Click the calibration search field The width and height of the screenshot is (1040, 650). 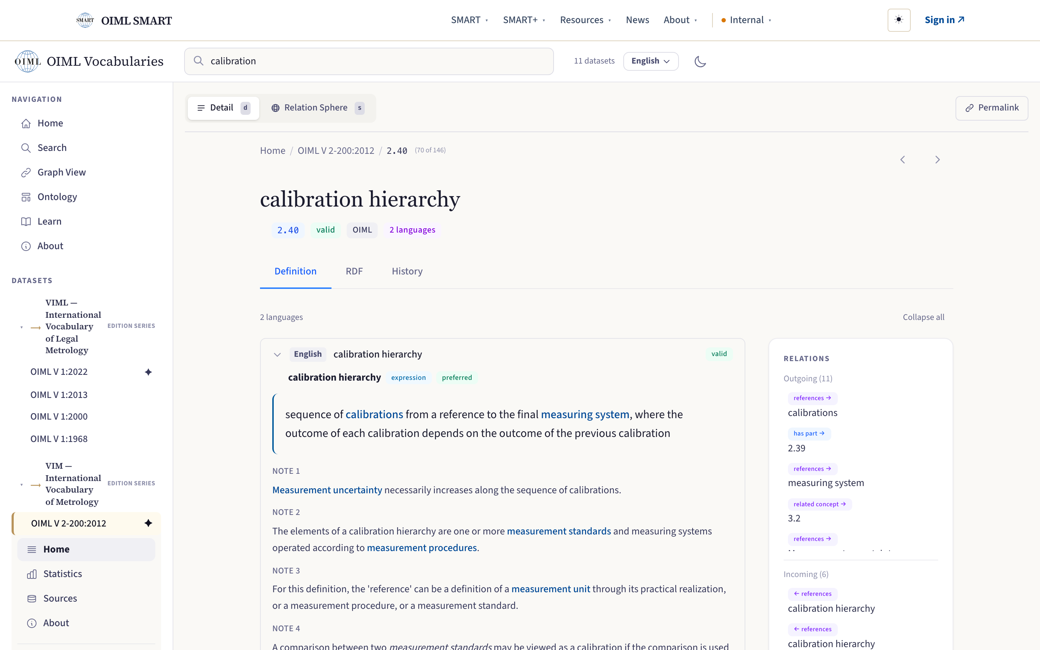pos(369,61)
